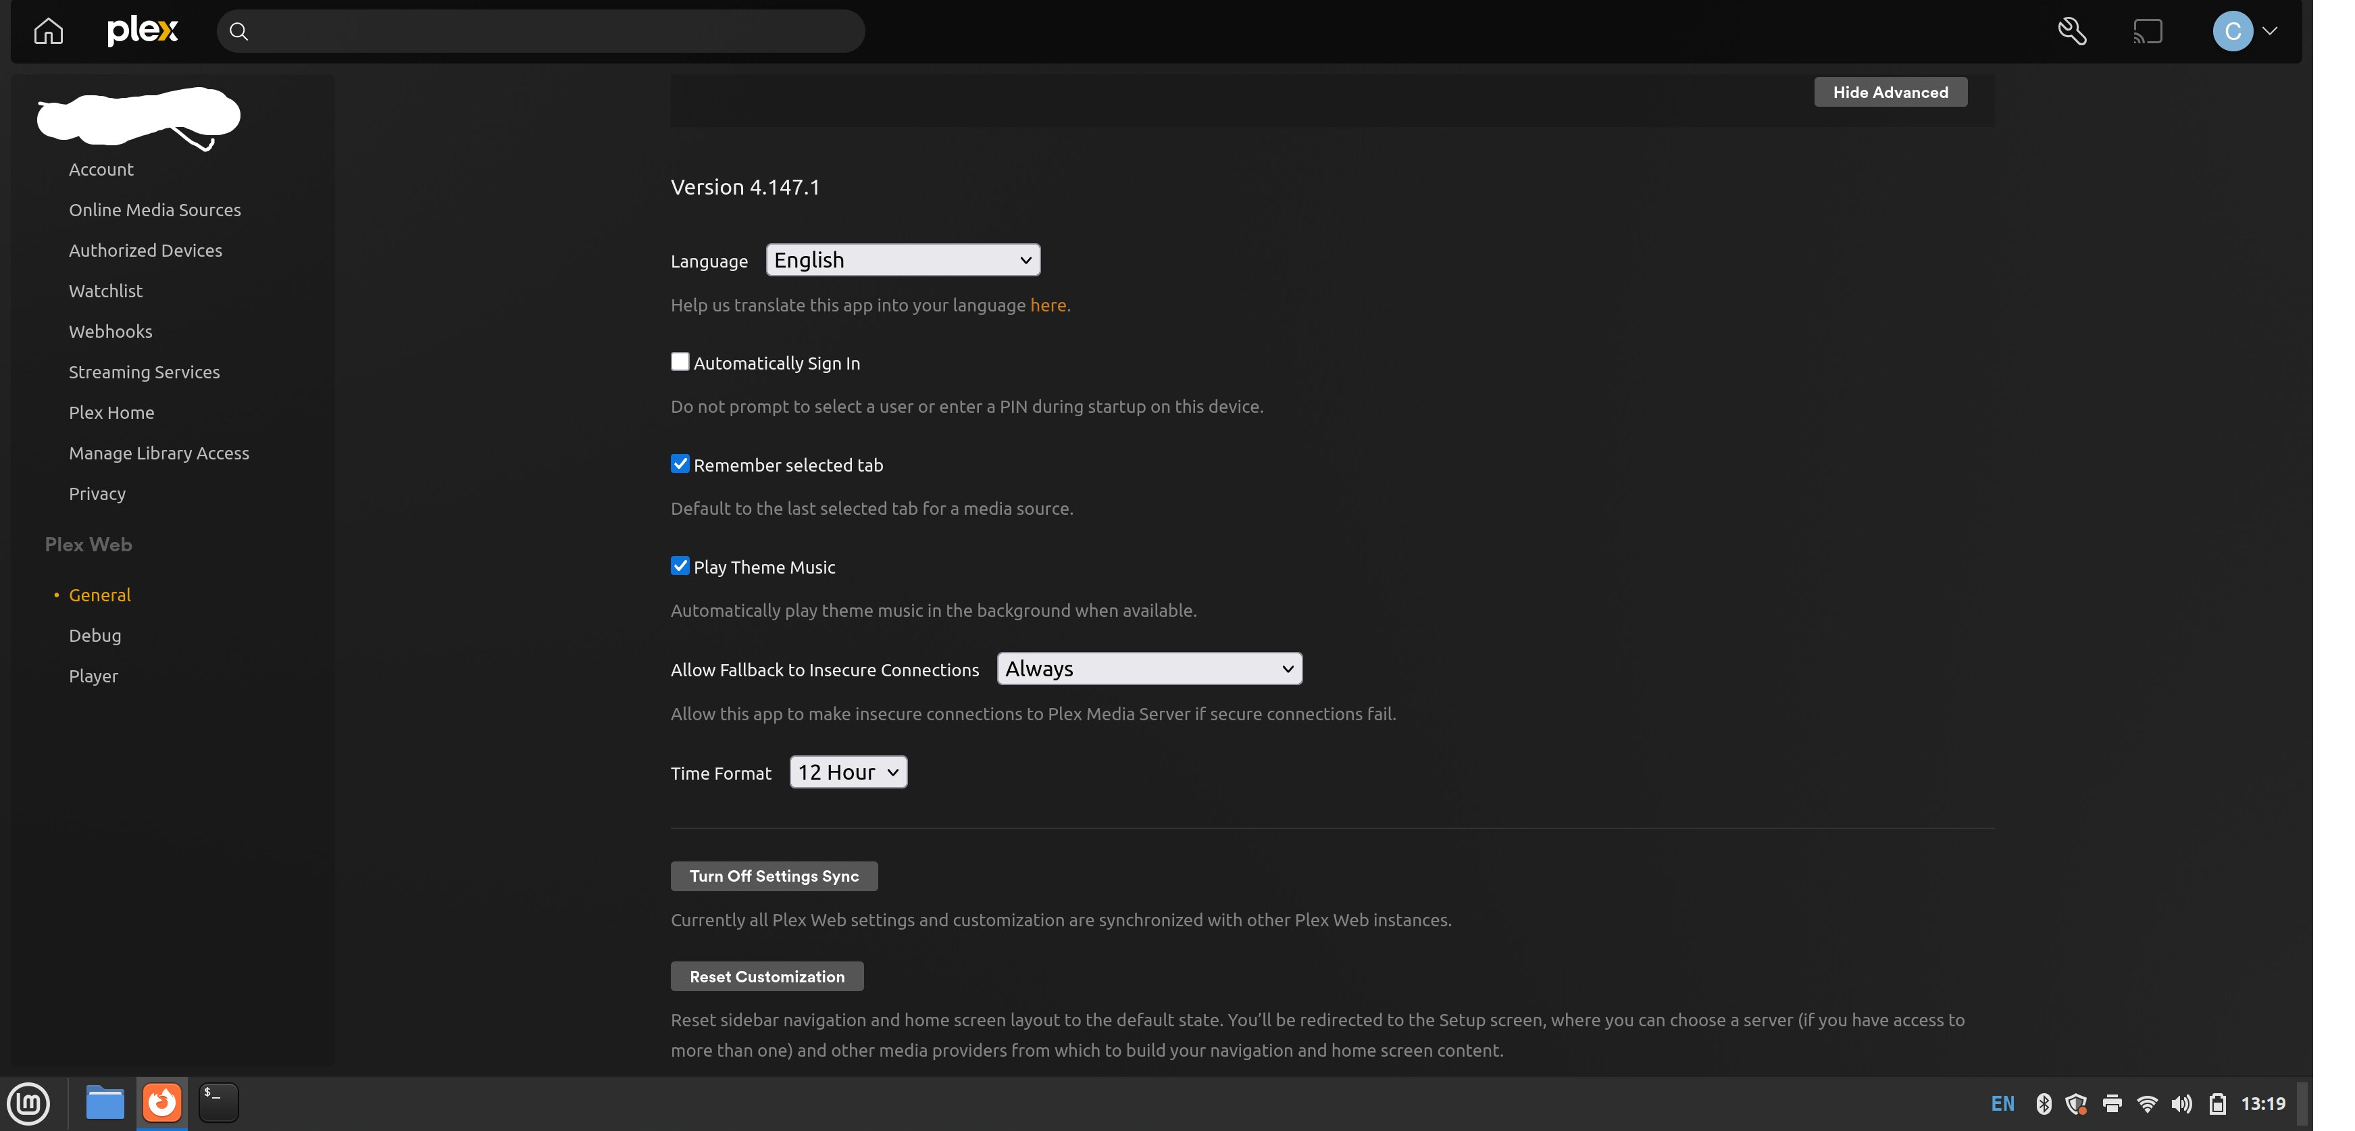The image size is (2355, 1131).
Task: Open volume control in system tray
Action: pos(2181,1103)
